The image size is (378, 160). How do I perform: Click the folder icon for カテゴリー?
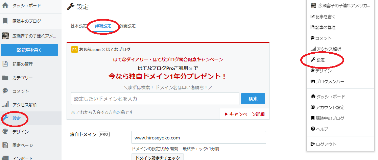pos(5,78)
